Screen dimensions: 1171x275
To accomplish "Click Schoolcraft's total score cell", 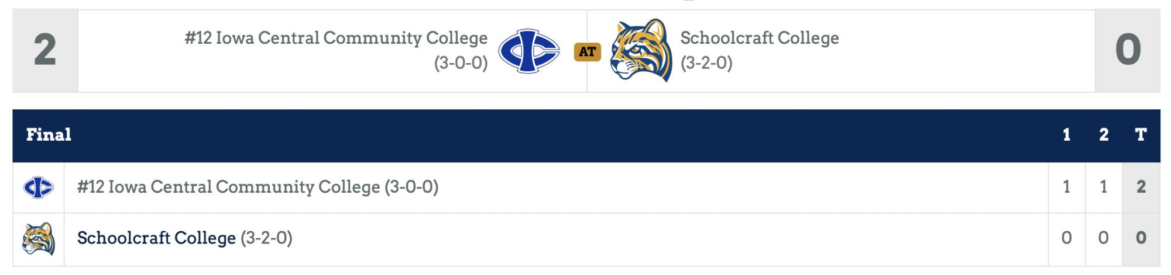I will click(x=1141, y=238).
